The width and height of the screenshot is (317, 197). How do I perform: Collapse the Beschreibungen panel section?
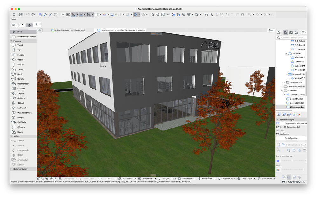278,120
